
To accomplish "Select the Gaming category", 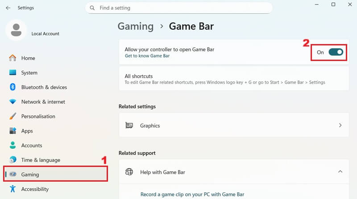I will click(55, 174).
